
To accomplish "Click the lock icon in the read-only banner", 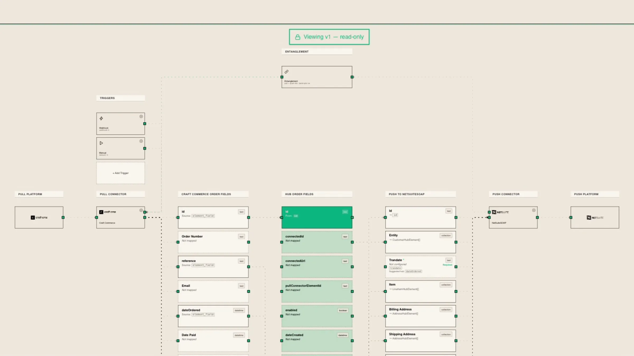I will (x=297, y=37).
